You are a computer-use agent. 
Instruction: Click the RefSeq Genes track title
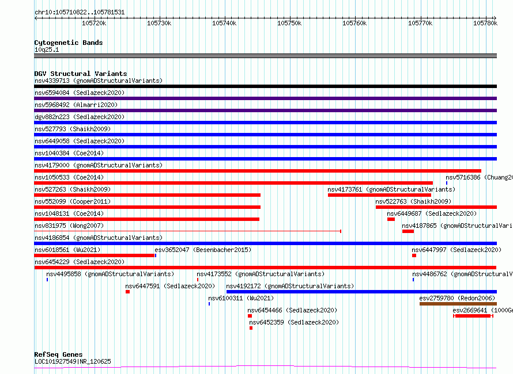(x=58, y=354)
